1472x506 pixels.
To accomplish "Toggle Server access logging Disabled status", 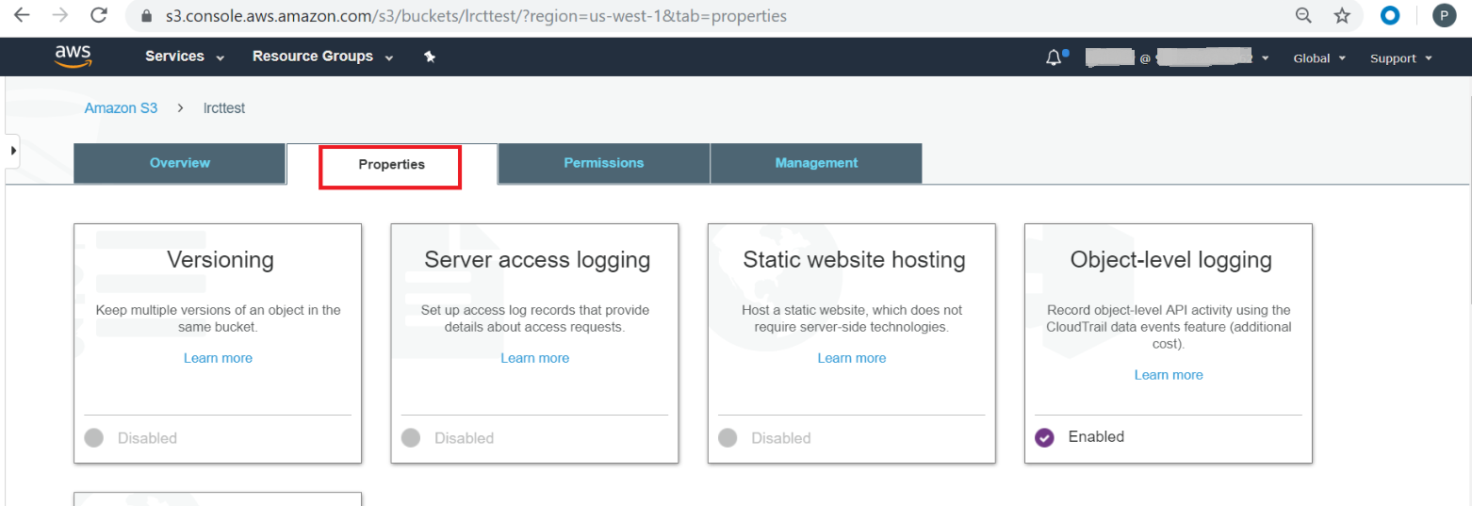I will click(410, 438).
